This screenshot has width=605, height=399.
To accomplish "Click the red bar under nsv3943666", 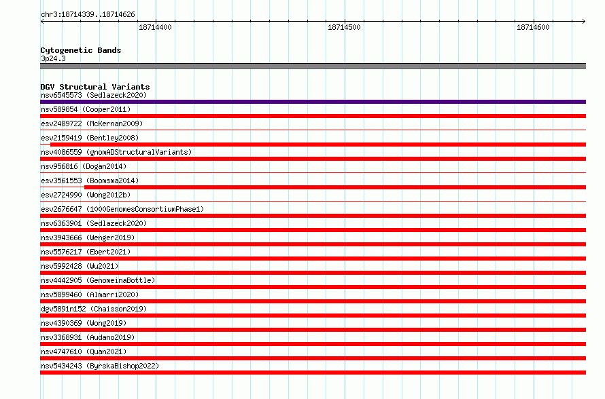I will (313, 244).
